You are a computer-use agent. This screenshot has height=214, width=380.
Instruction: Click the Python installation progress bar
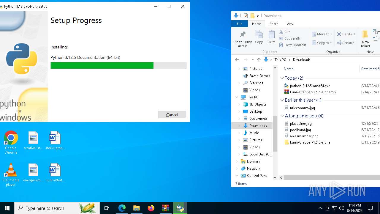(118, 65)
